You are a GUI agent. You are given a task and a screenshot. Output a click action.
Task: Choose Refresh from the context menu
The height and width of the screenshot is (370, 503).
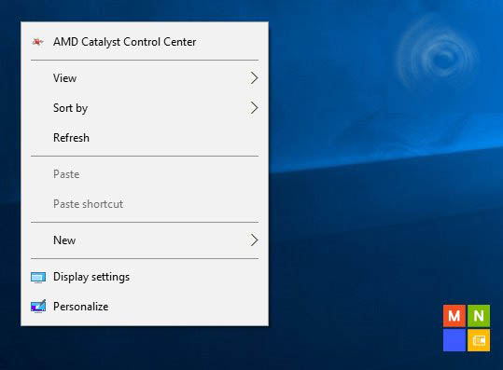pyautogui.click(x=145, y=138)
